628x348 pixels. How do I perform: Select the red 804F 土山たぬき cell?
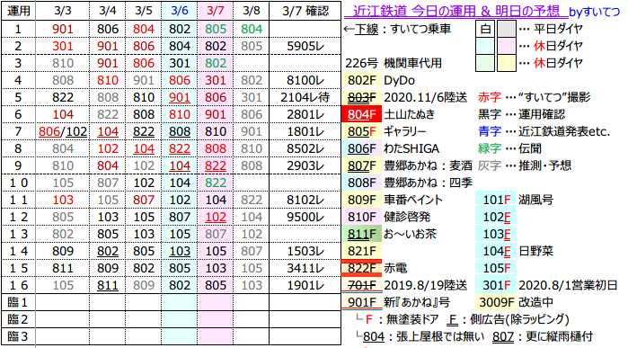(361, 115)
